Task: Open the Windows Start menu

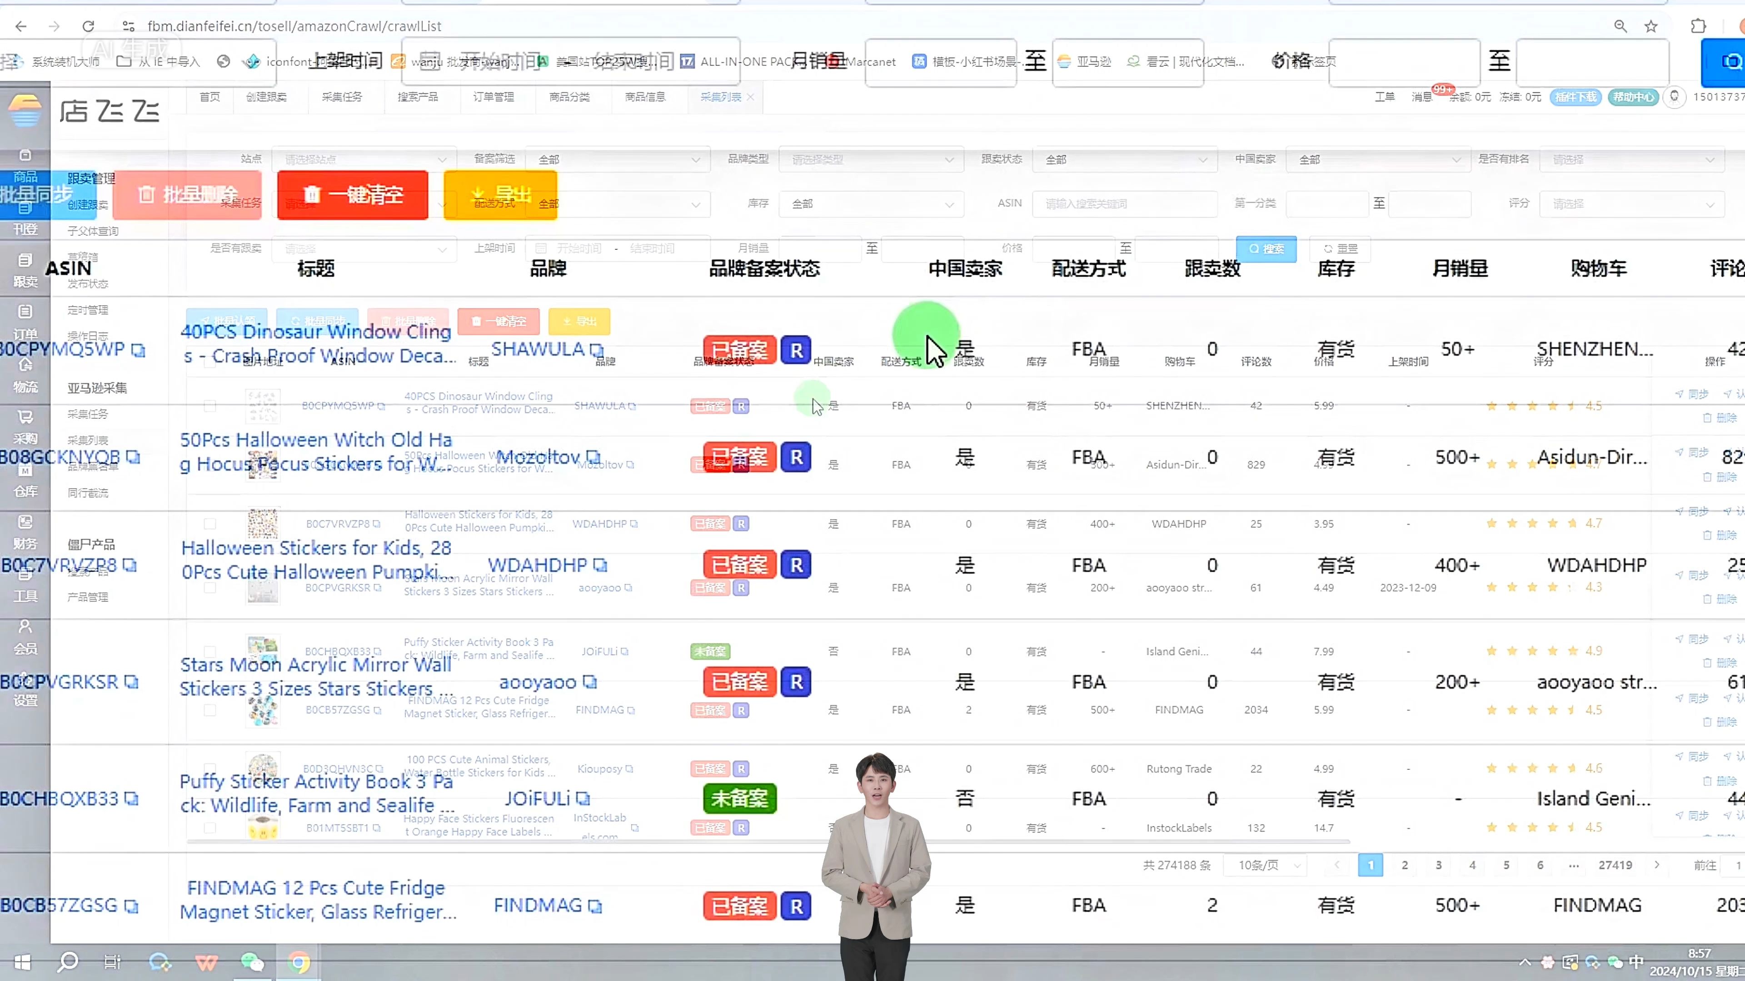Action: coord(22,962)
